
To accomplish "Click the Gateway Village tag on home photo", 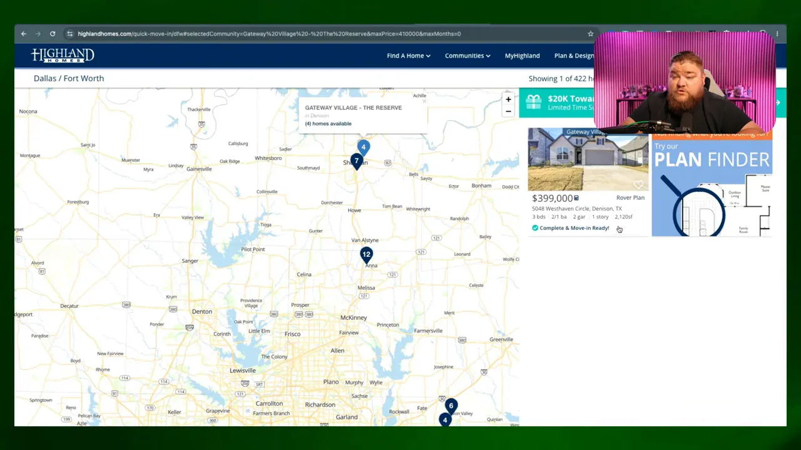I will 584,132.
